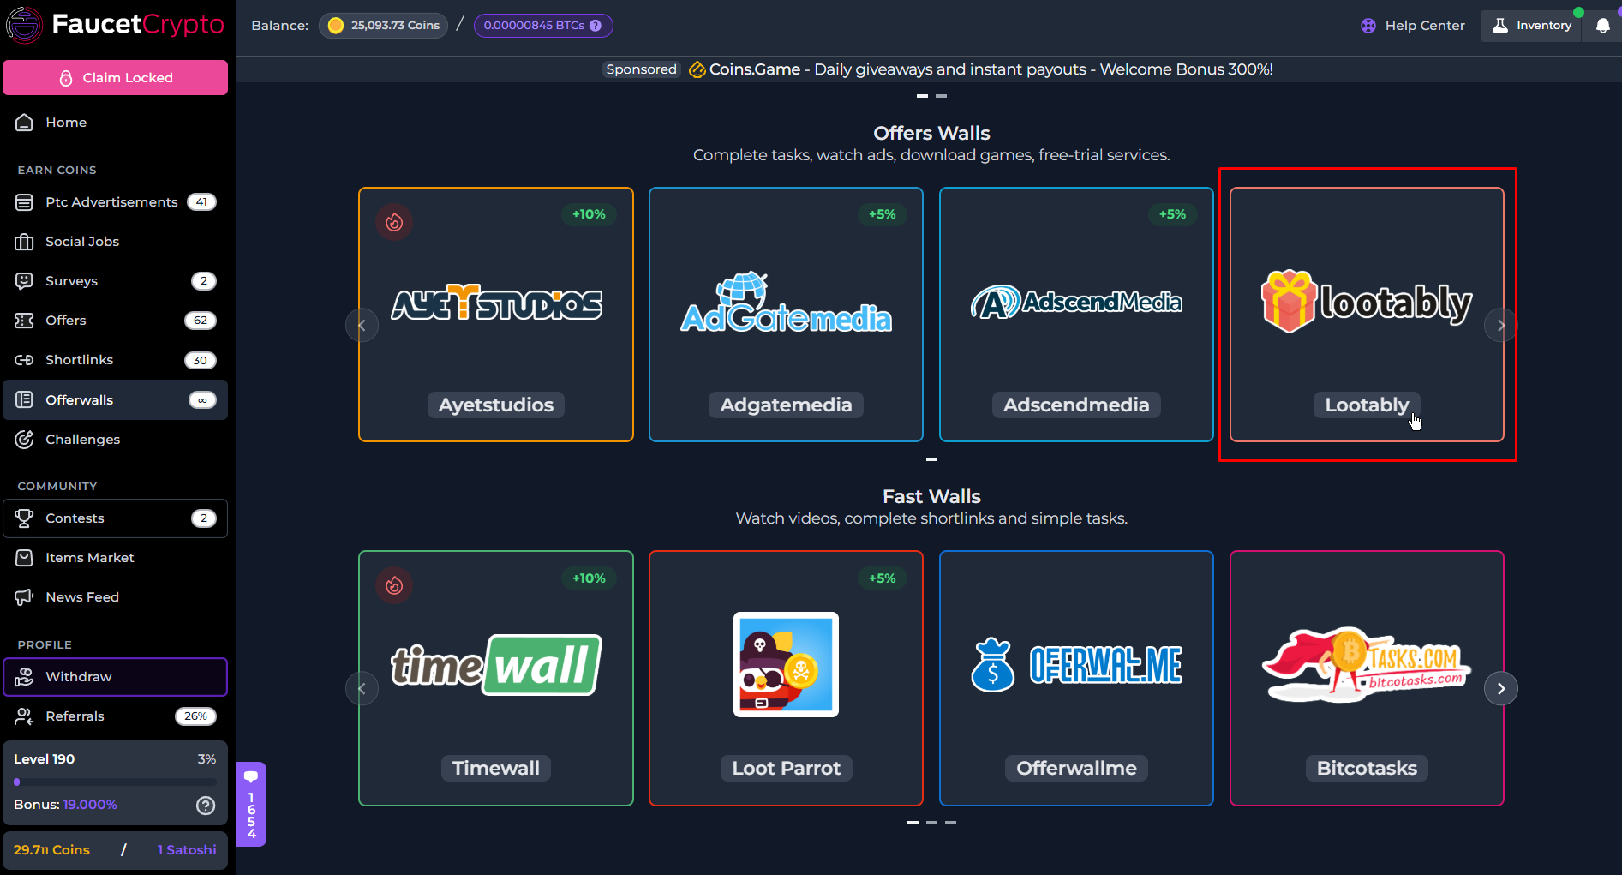Click the Level 190 progress bar

(115, 782)
